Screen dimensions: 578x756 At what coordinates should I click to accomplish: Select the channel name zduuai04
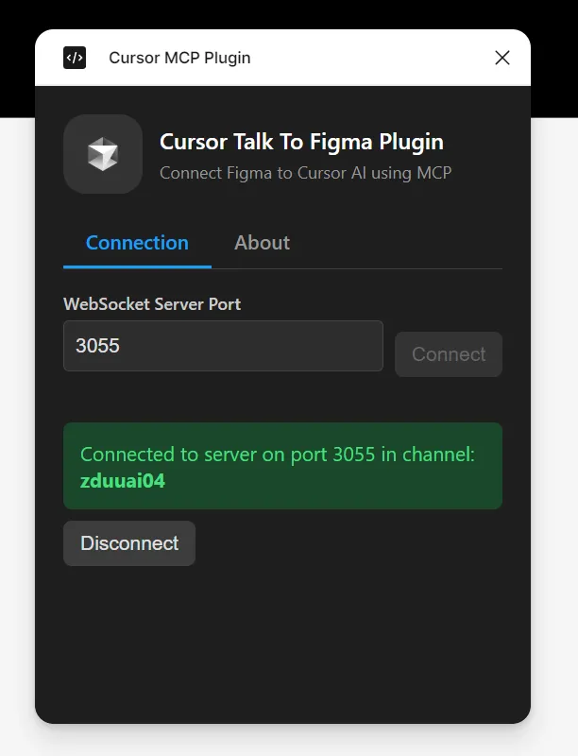click(x=123, y=481)
